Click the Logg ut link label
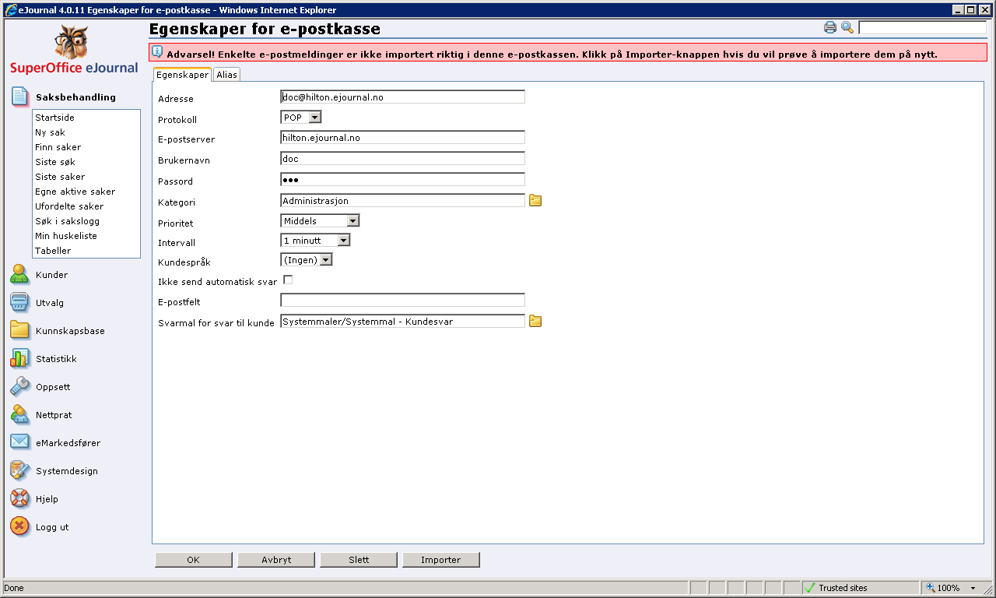The height and width of the screenshot is (598, 996). click(52, 527)
